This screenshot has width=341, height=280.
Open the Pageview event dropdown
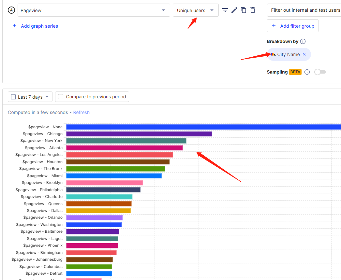(94, 10)
